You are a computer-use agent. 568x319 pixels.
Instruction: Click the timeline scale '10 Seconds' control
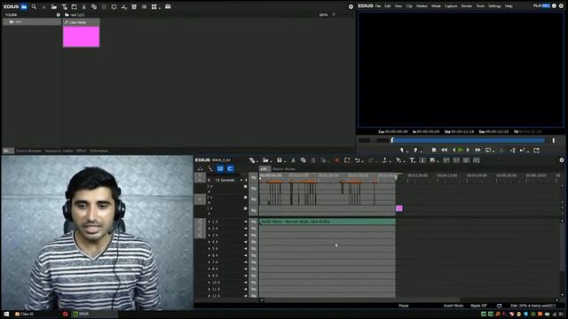tap(225, 180)
